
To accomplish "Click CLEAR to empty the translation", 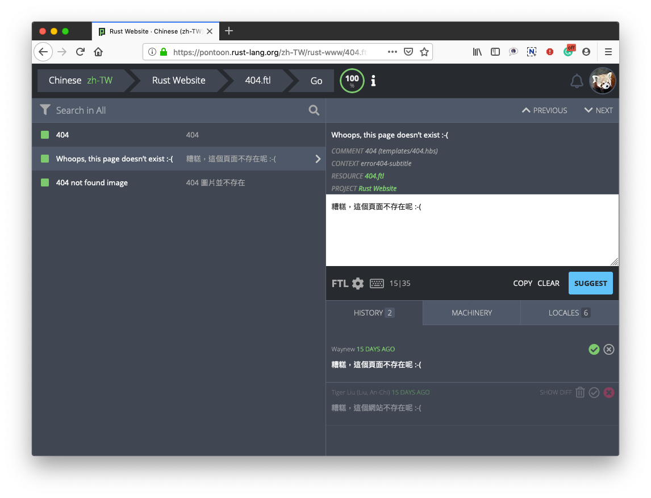I will (x=548, y=283).
